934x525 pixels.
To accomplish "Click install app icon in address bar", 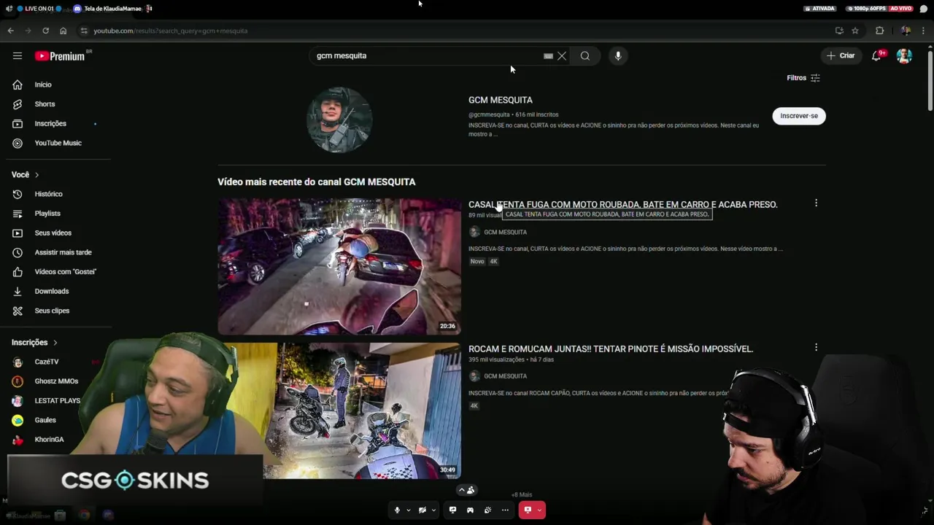I will pyautogui.click(x=839, y=31).
